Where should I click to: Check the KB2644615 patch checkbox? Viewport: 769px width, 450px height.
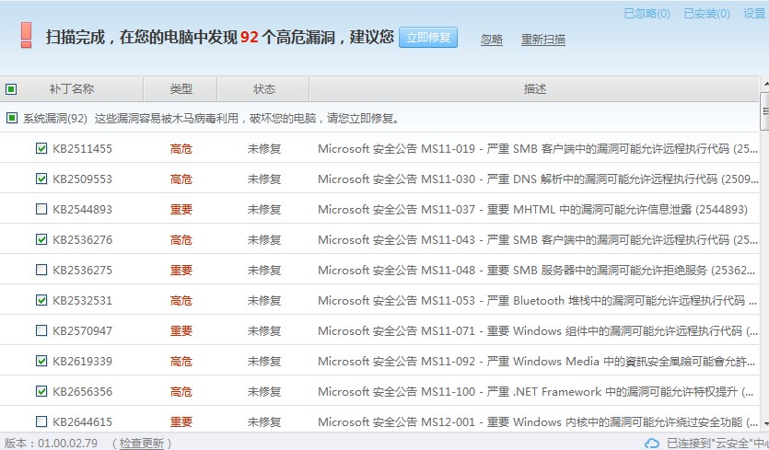[41, 421]
